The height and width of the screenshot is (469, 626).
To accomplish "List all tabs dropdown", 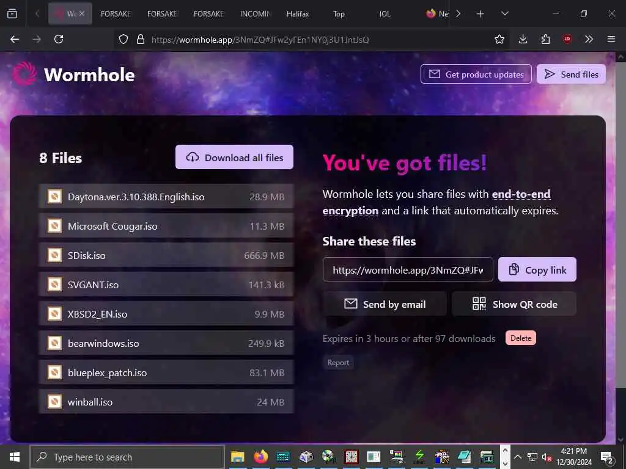I will pyautogui.click(x=505, y=14).
